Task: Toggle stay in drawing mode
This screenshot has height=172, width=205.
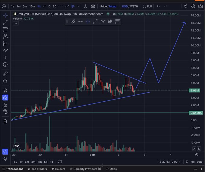Action: point(5,98)
